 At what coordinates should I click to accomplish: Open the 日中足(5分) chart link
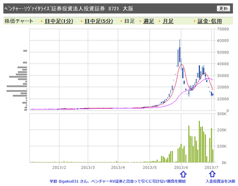[x=99, y=21]
